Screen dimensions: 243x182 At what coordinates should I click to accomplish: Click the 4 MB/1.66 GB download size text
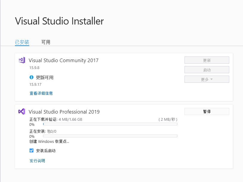coord(70,120)
